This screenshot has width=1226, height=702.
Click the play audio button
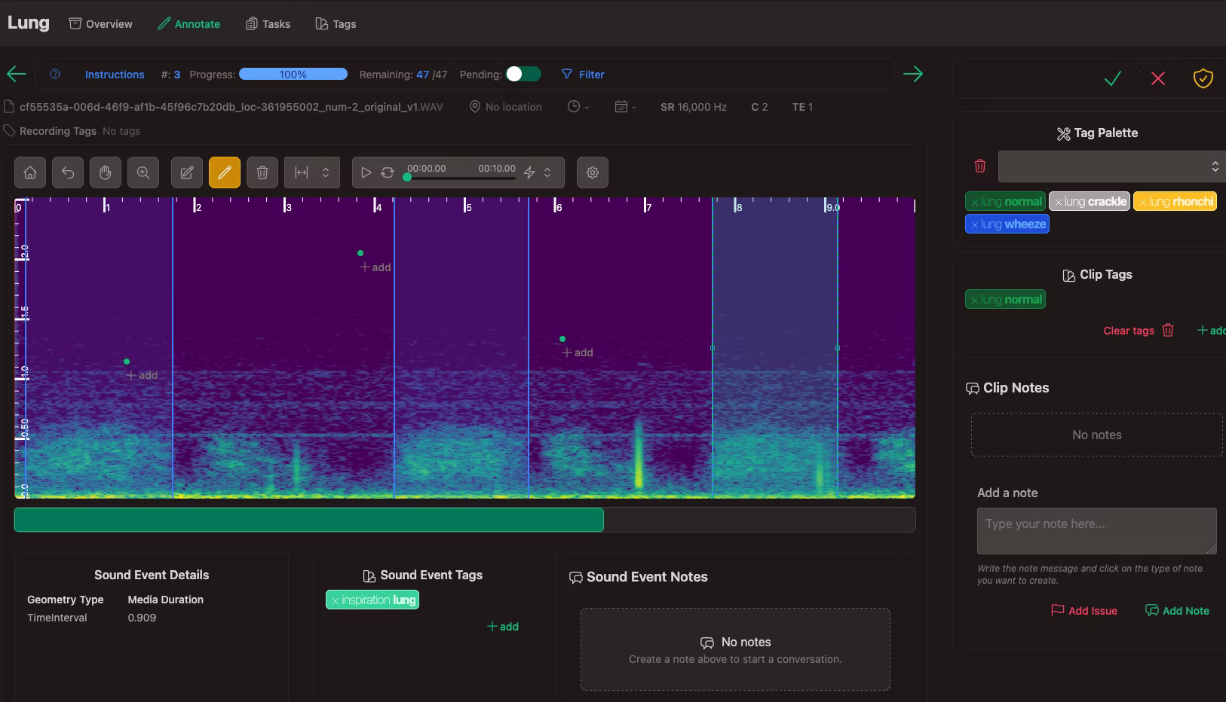coord(366,172)
